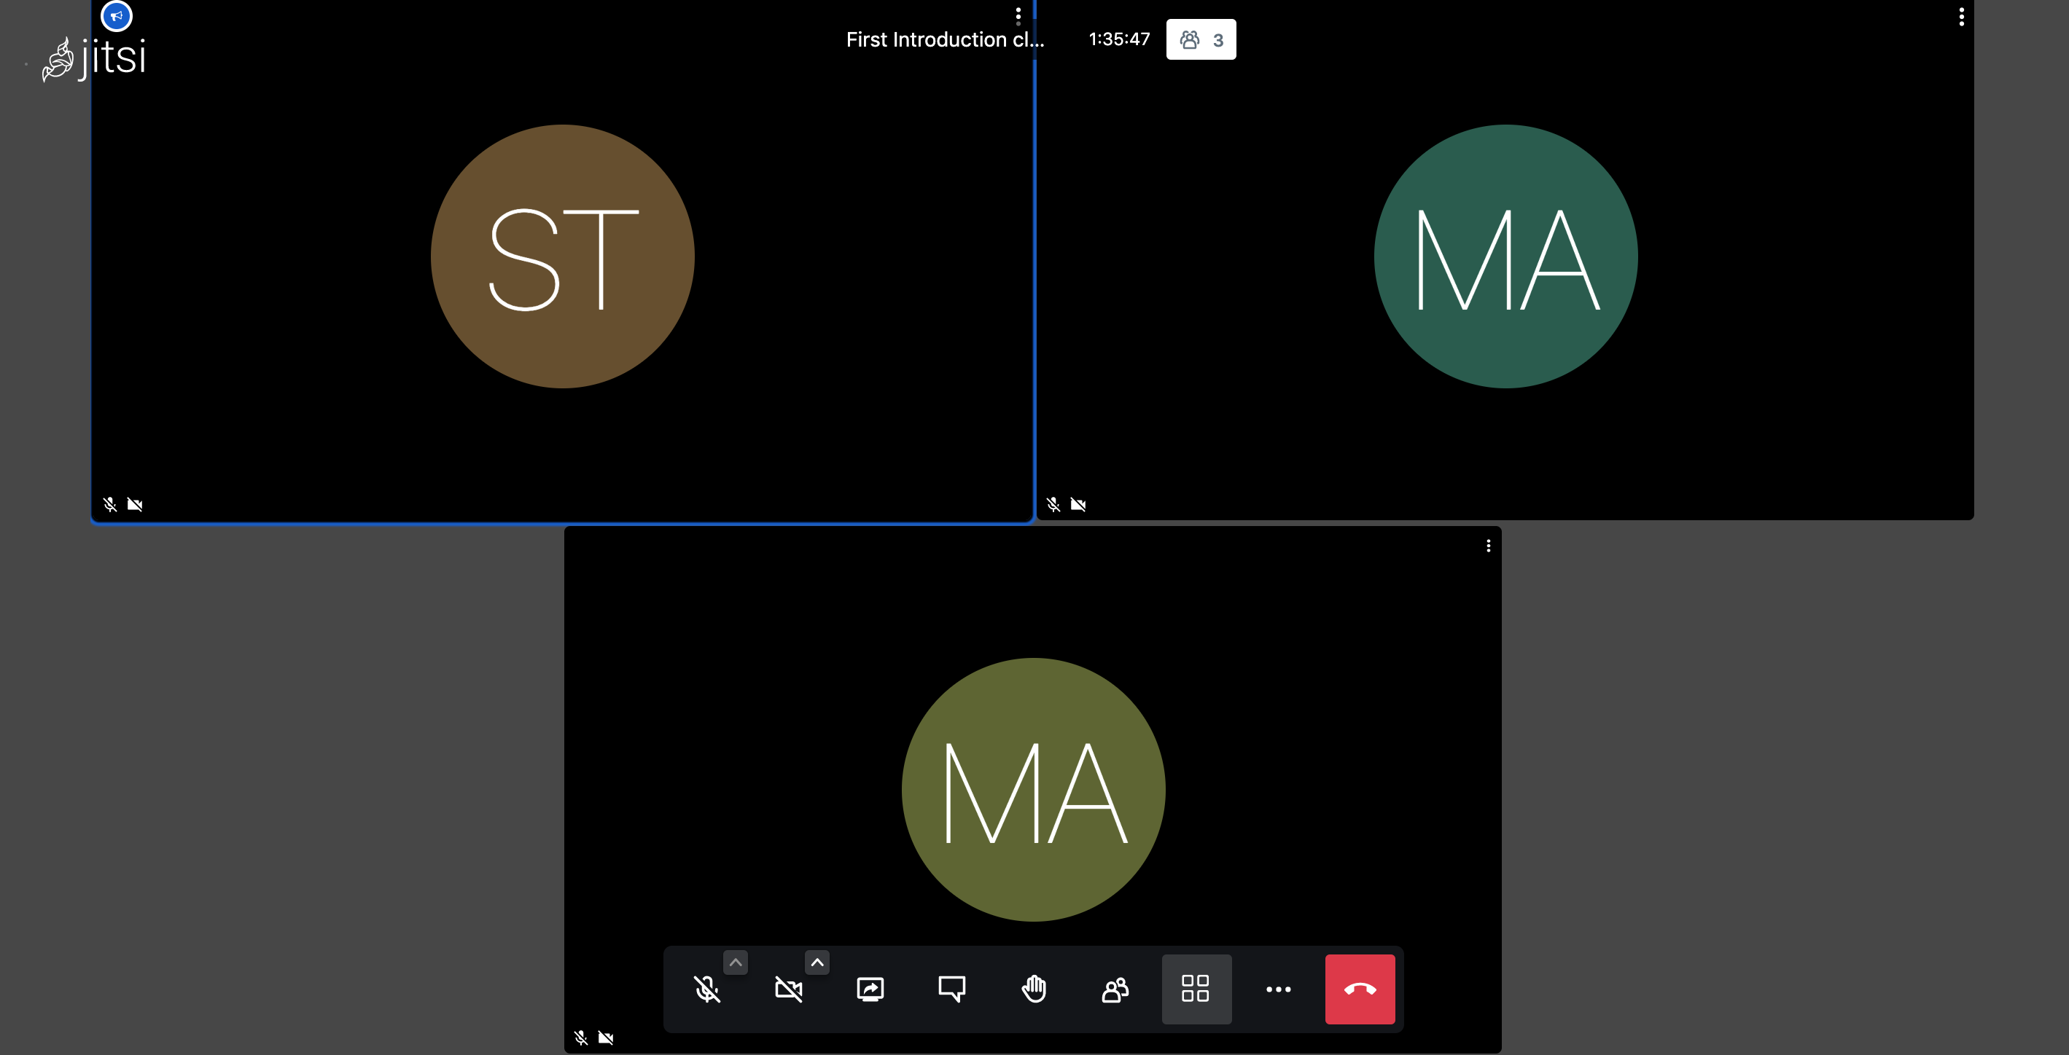Expand video settings chevron above camera
This screenshot has height=1055, width=2069.
click(x=817, y=962)
